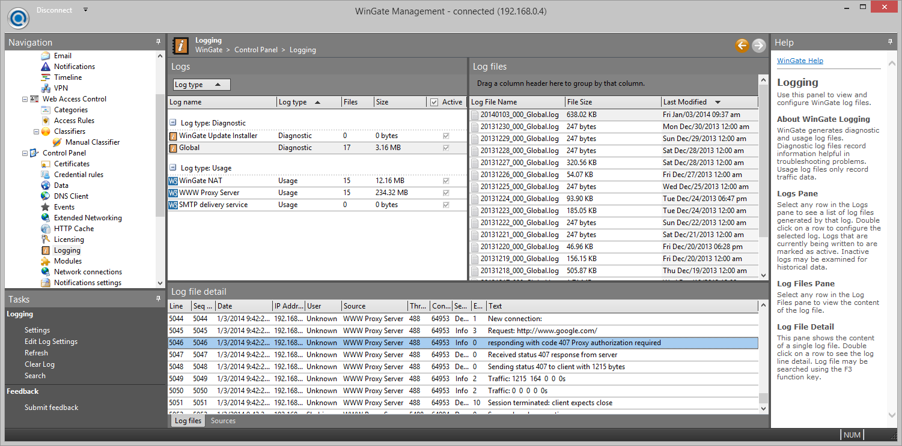
Task: Open Access Rules shield icon
Action: 46,121
